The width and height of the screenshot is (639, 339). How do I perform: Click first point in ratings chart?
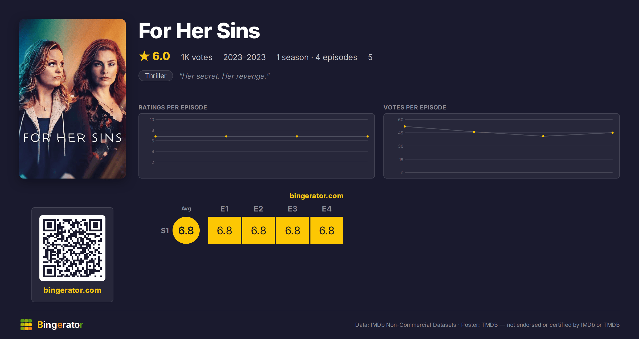pos(155,136)
